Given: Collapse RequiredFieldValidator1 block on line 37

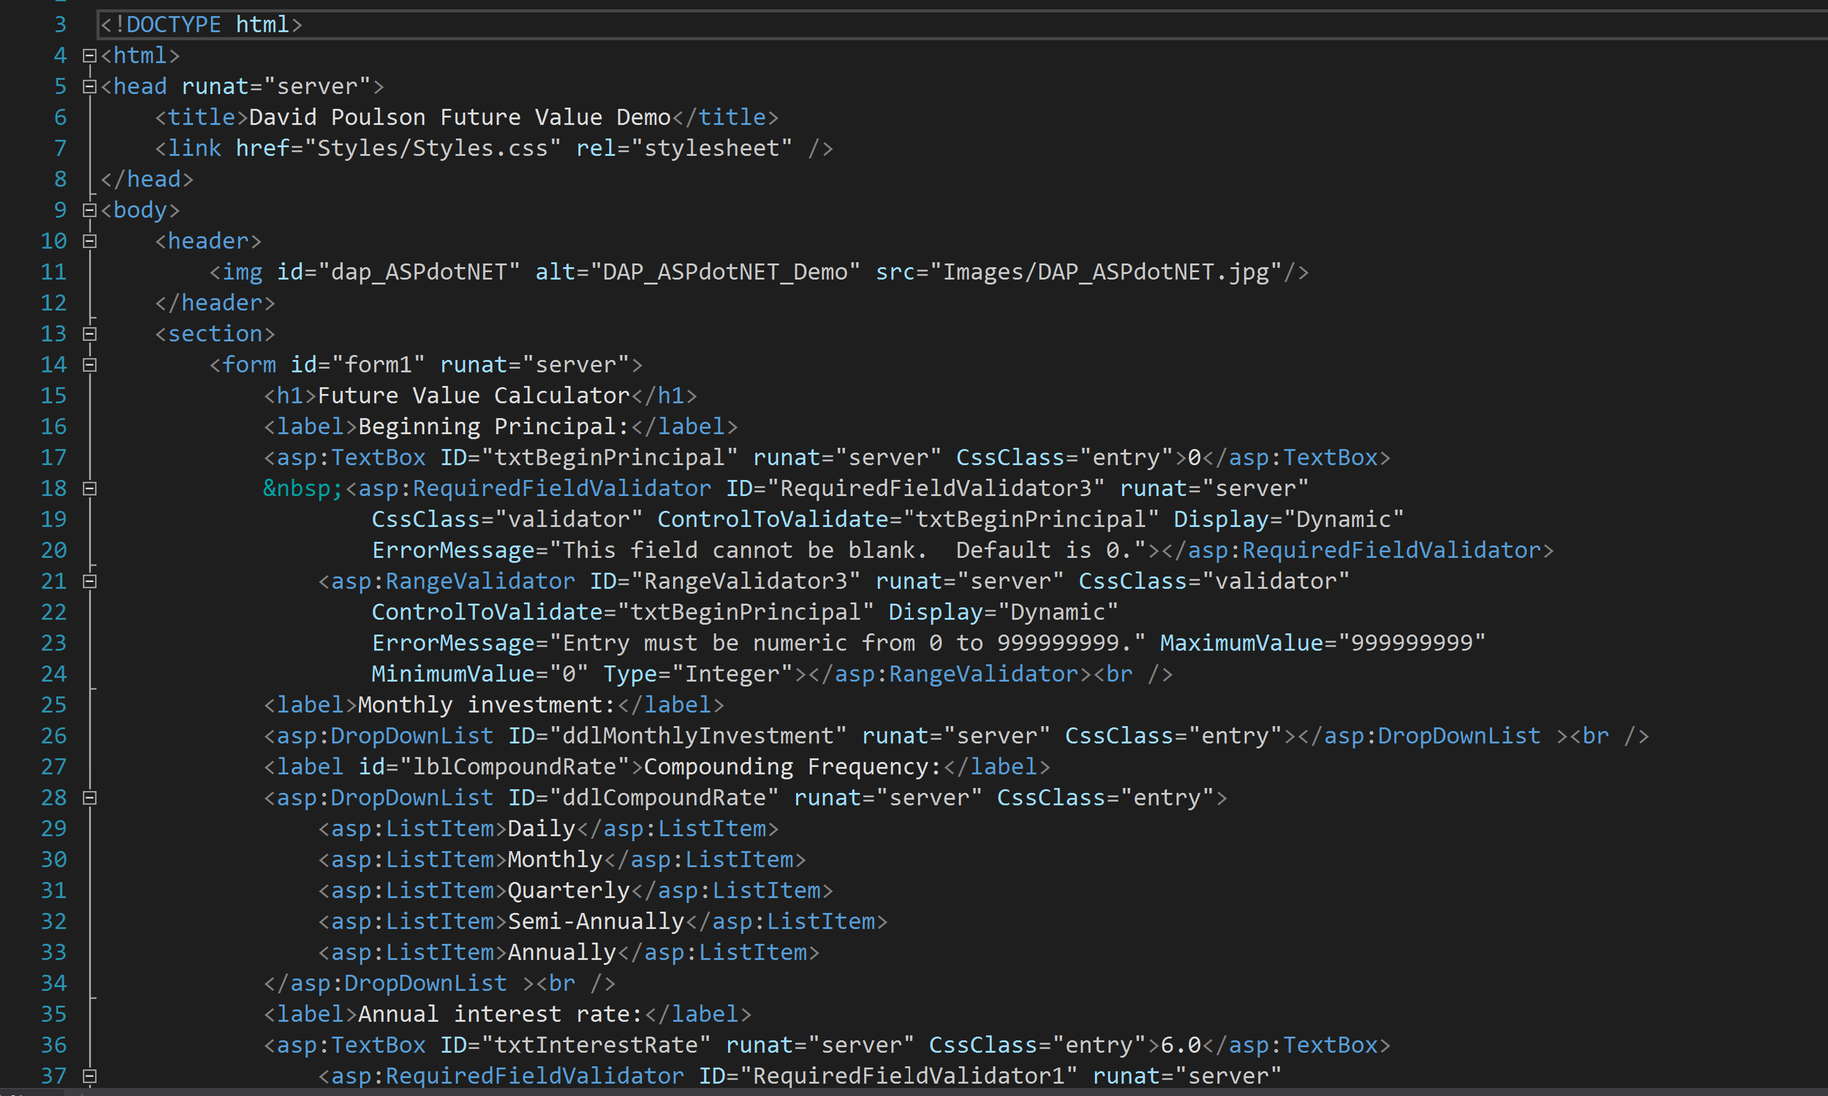Looking at the screenshot, I should pos(89,1076).
